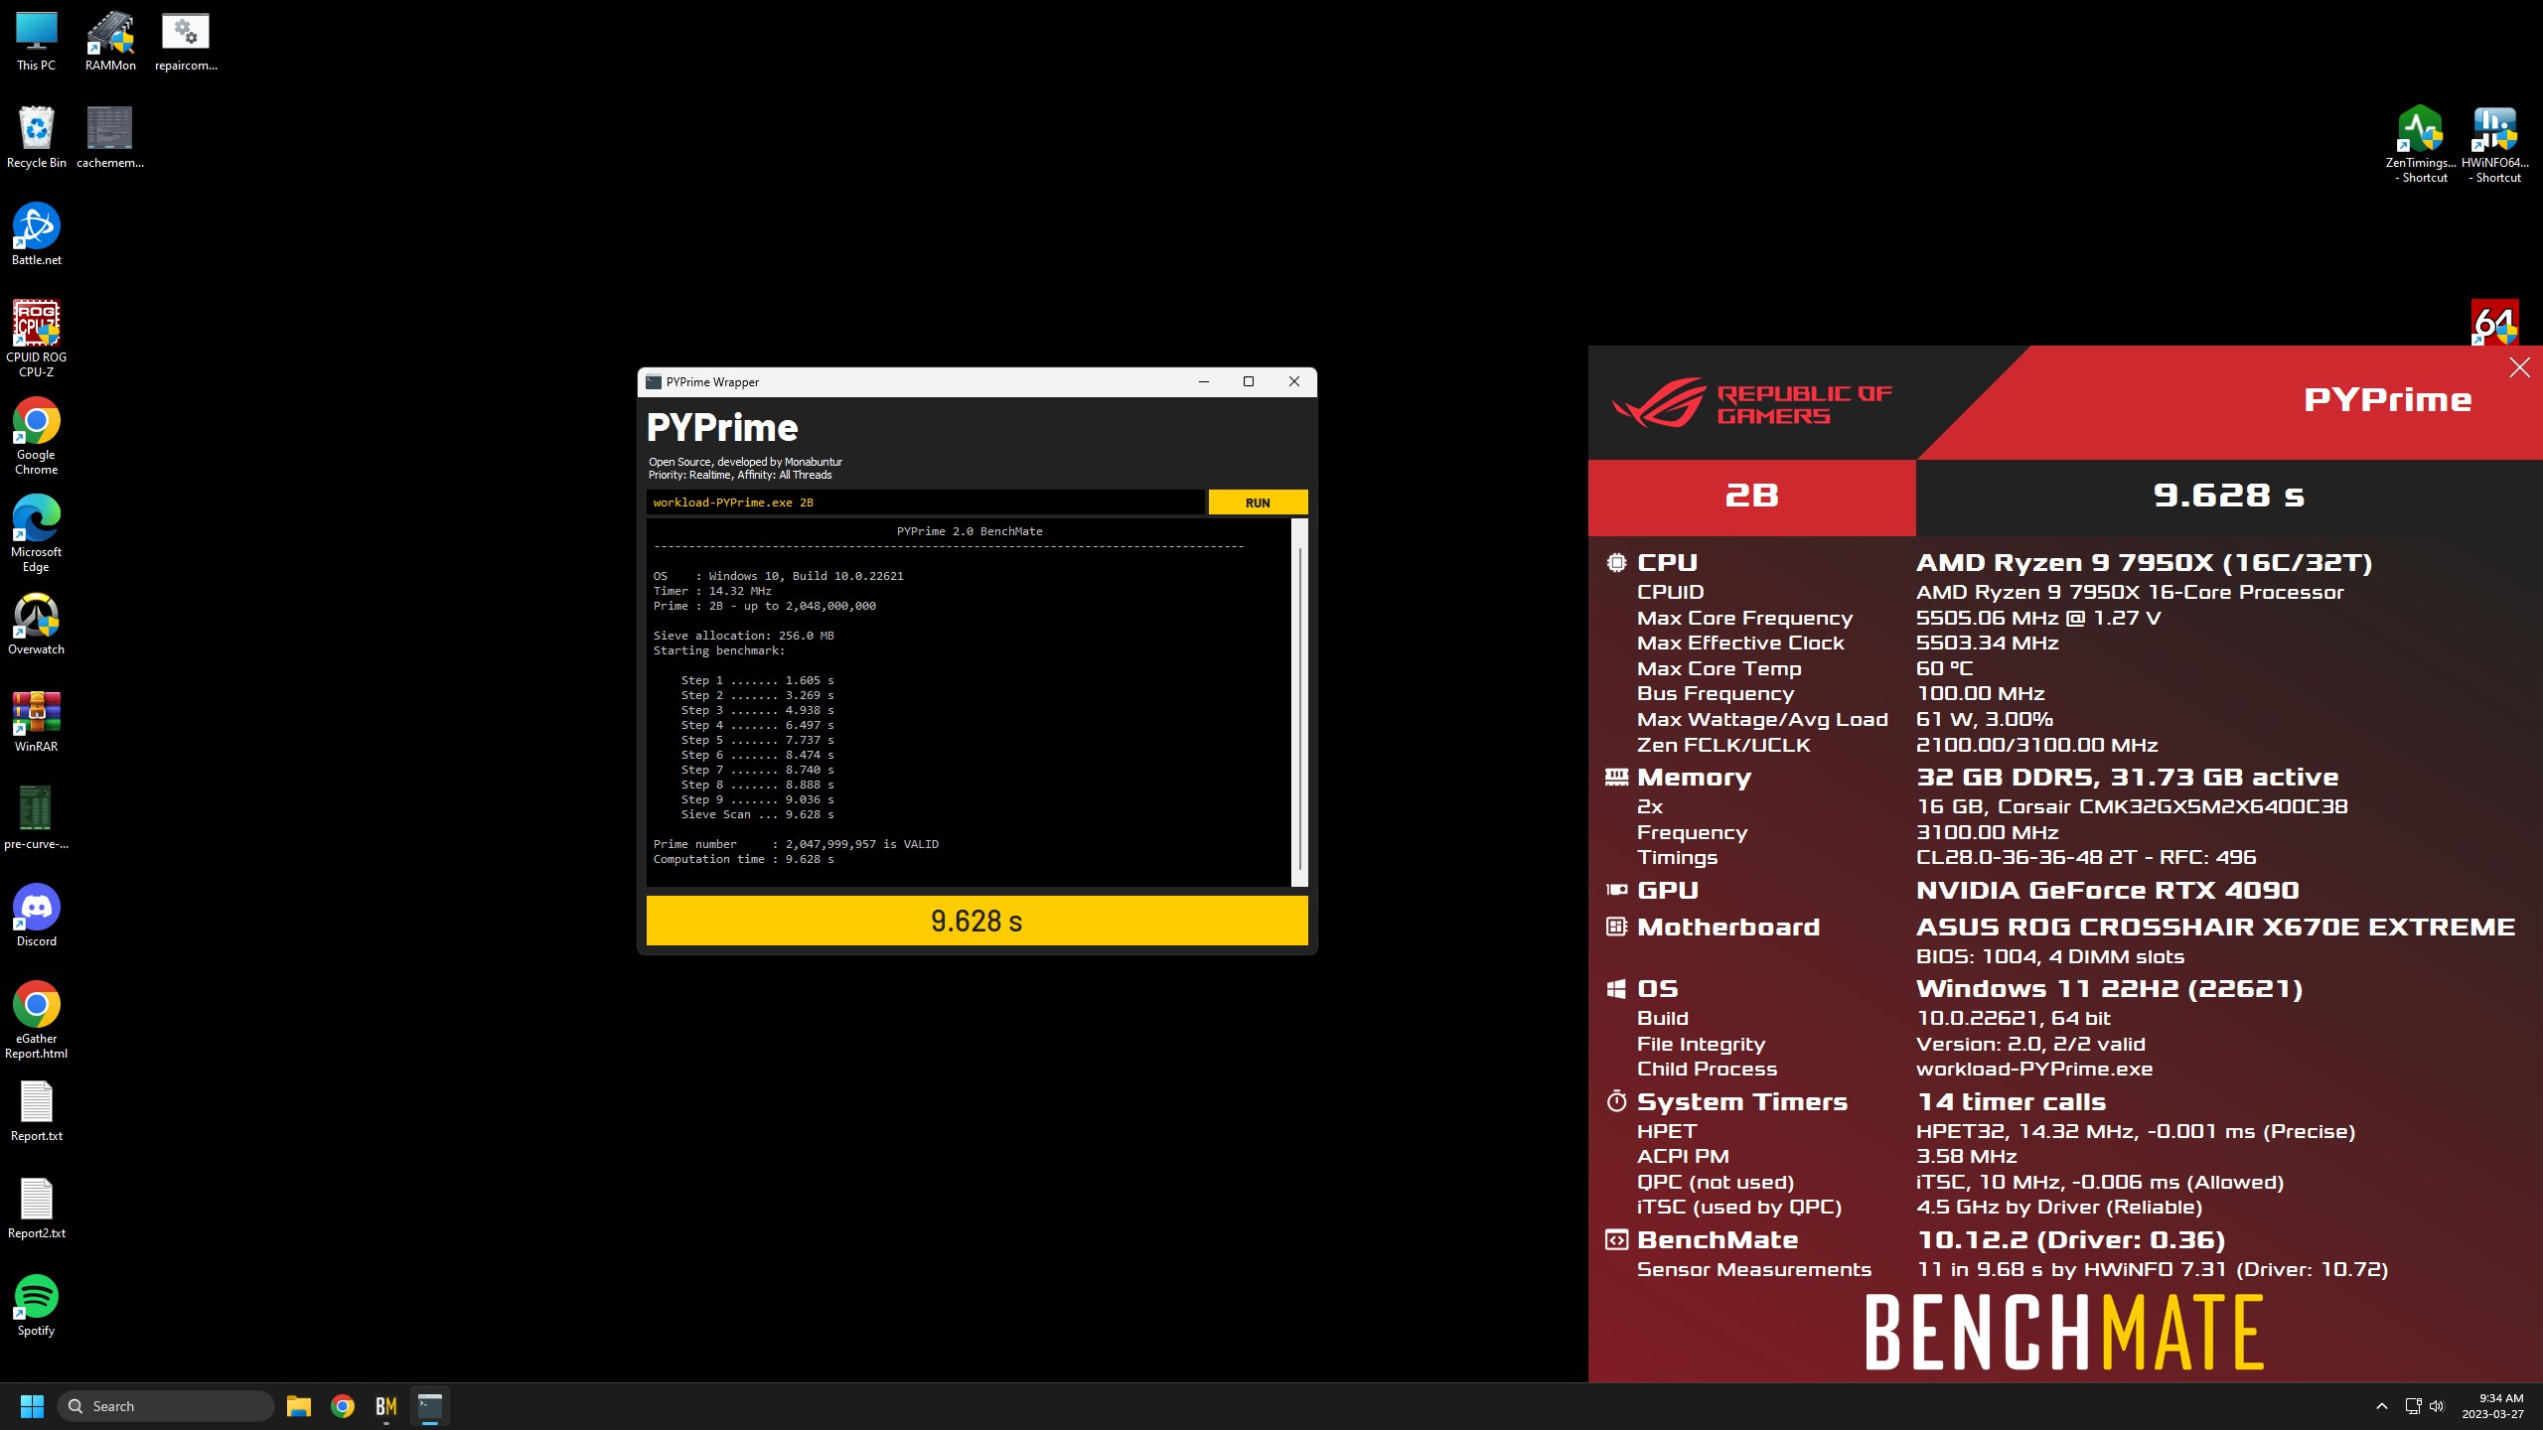Click the 5505.06 MHz @ 1.27 V value

[2038, 619]
